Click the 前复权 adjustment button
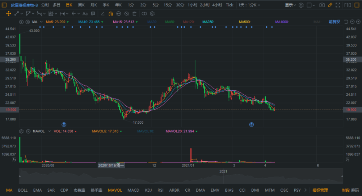This screenshot has width=362, height=196. coord(334,22)
